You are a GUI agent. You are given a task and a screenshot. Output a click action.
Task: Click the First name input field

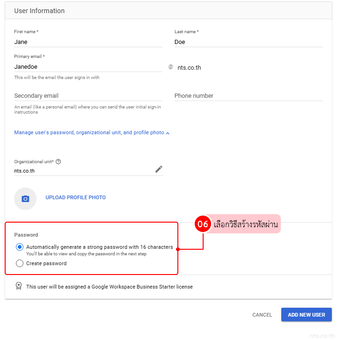[88, 42]
